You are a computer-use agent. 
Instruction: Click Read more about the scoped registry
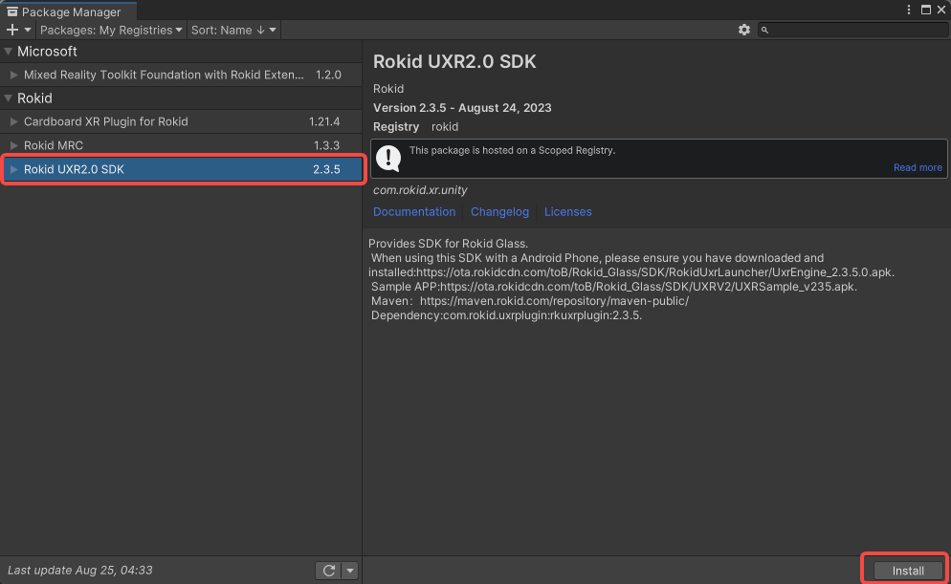[x=918, y=167]
